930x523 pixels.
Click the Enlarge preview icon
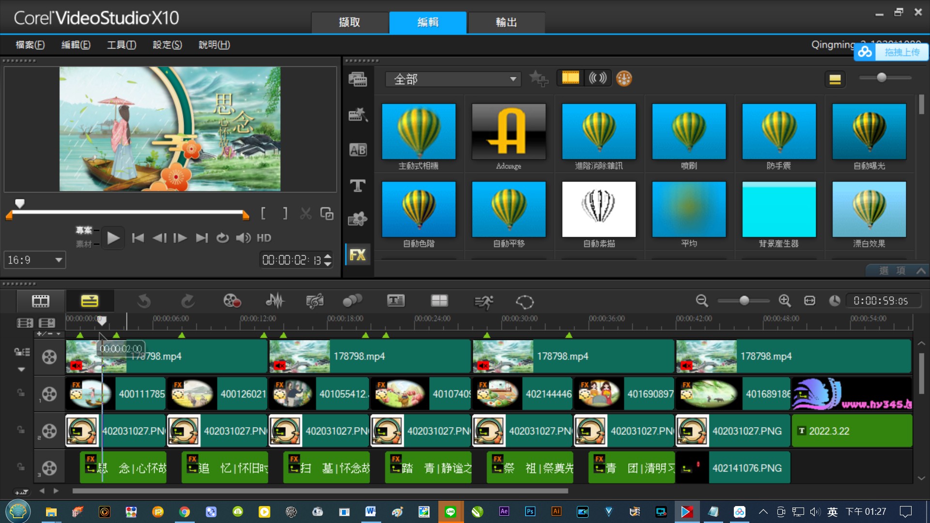click(x=327, y=214)
